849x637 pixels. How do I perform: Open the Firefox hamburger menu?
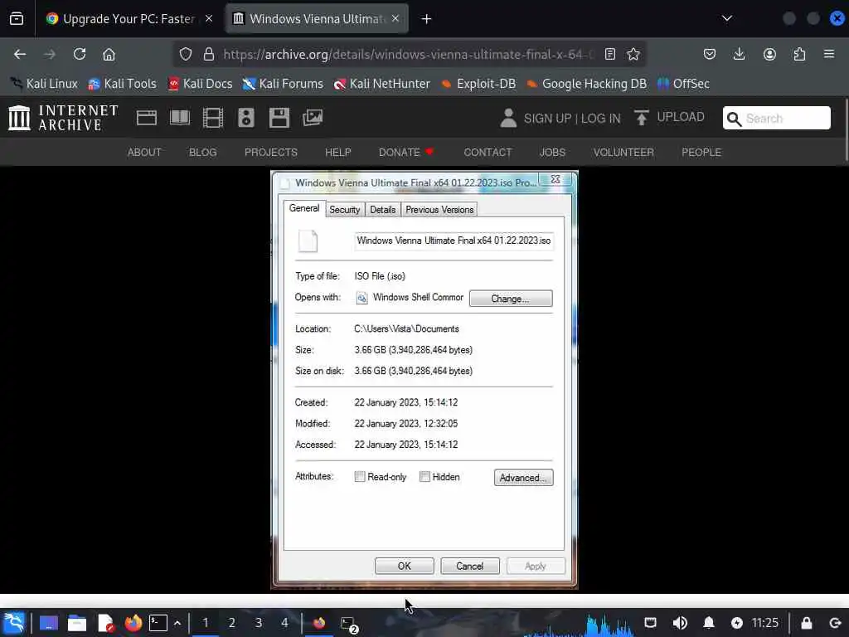point(829,54)
